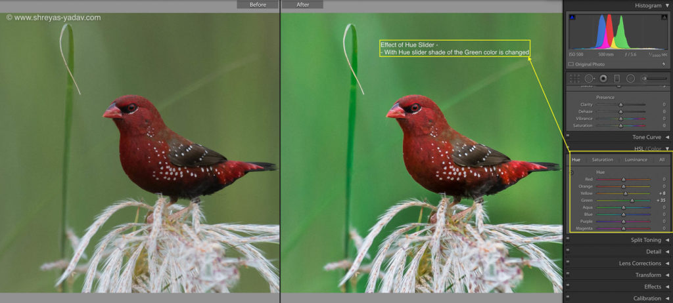Click the Adjustment Brush size slider

pyautogui.click(x=655, y=79)
